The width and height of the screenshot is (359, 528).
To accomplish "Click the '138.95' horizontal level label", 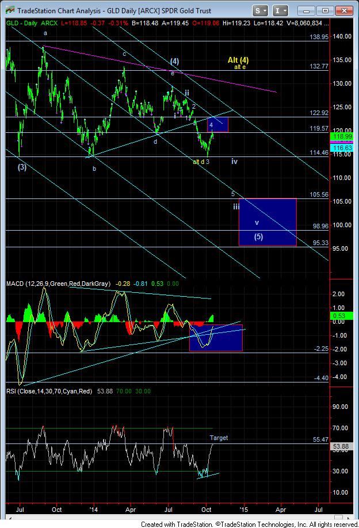I will tap(319, 37).
